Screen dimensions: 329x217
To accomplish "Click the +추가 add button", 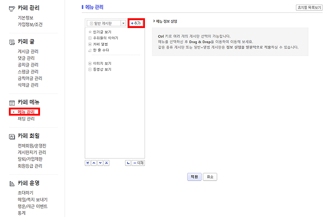I will [136, 23].
